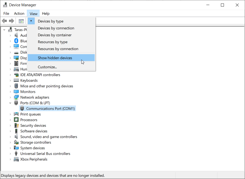Close the View menu
This screenshot has height=179, width=245.
pos(33,14)
